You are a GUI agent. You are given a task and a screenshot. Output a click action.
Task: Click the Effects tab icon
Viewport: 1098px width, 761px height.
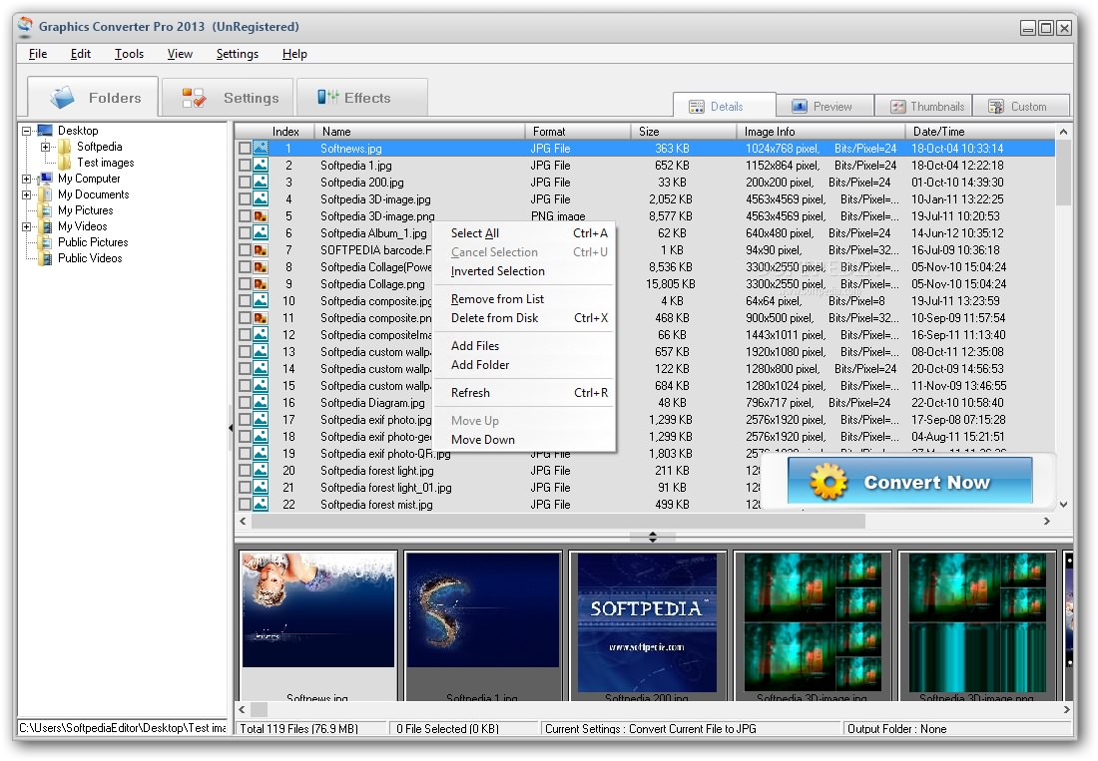coord(327,97)
